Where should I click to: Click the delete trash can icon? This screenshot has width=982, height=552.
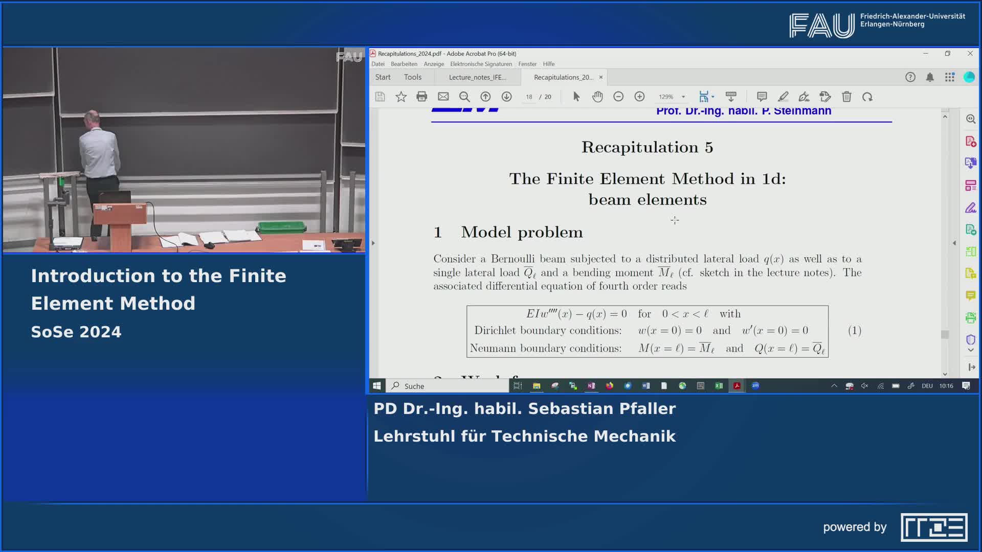click(x=846, y=97)
